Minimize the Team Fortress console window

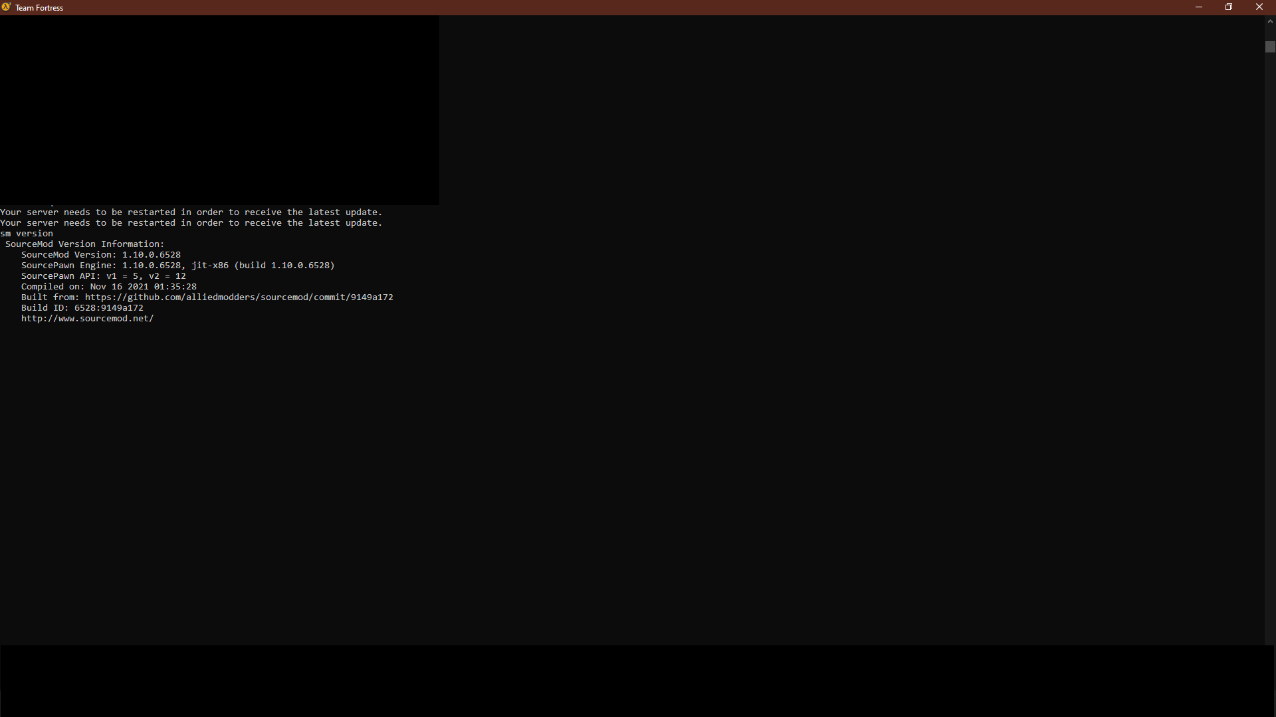coord(1199,7)
